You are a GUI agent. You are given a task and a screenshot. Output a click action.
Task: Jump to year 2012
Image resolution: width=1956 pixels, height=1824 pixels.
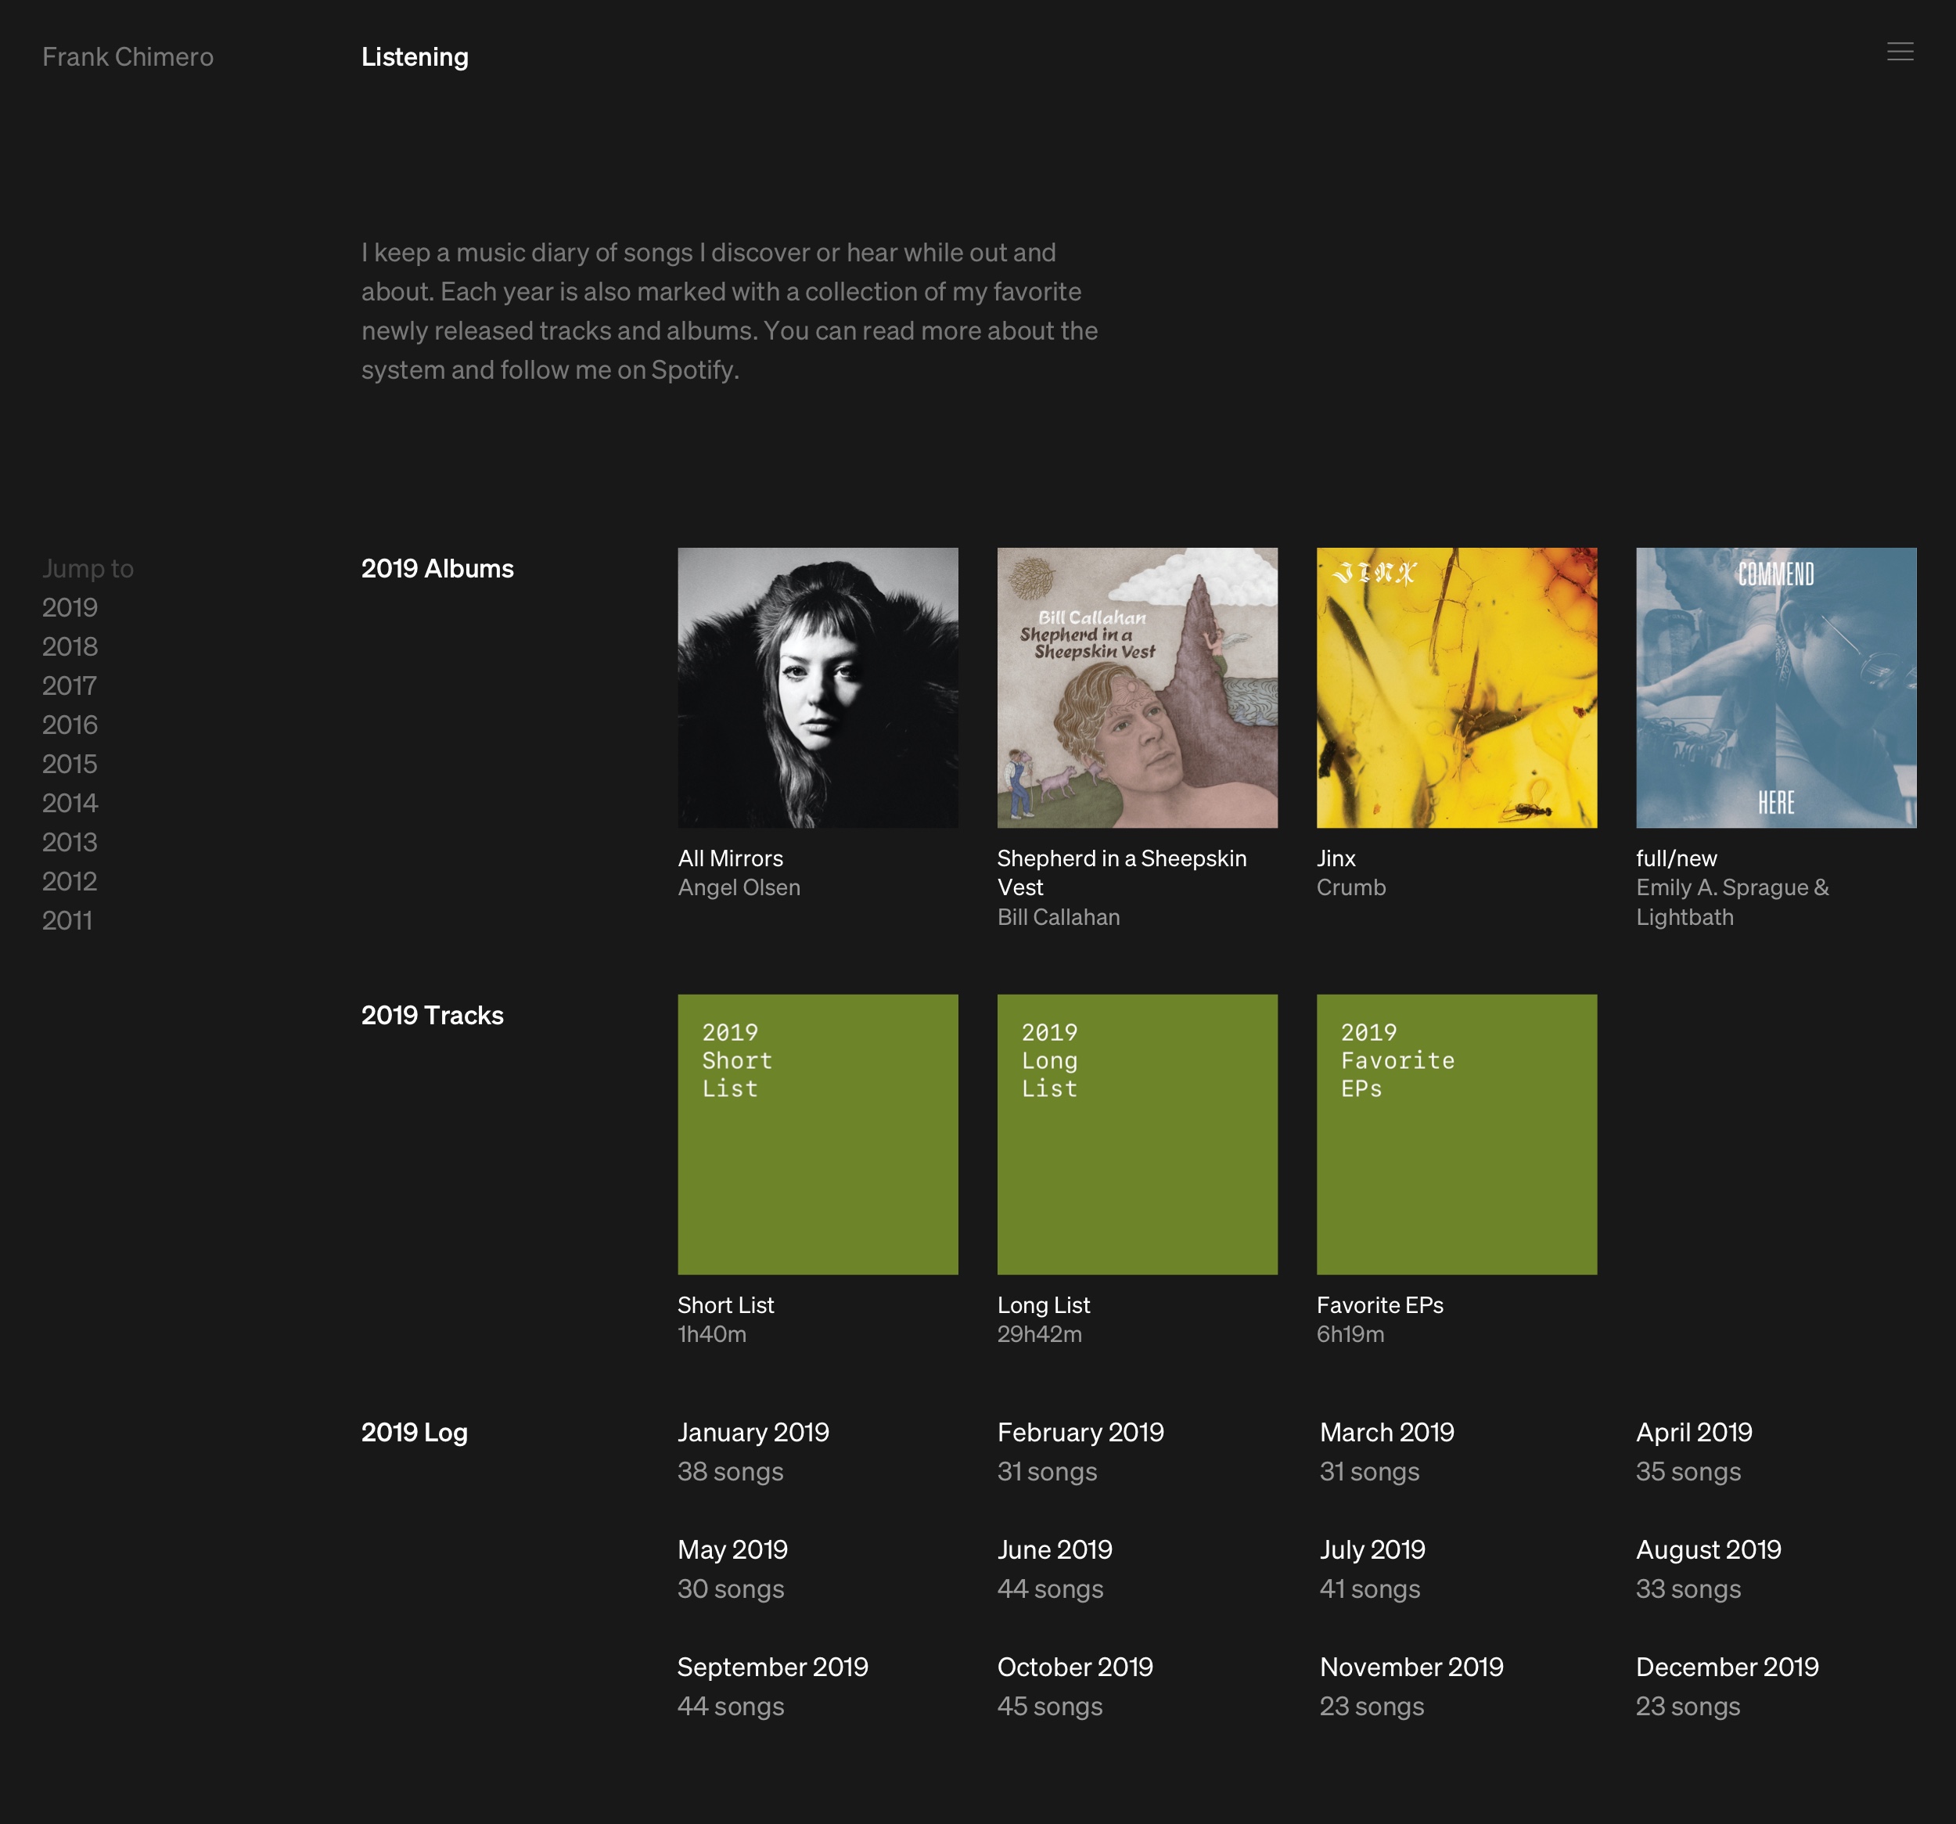70,882
